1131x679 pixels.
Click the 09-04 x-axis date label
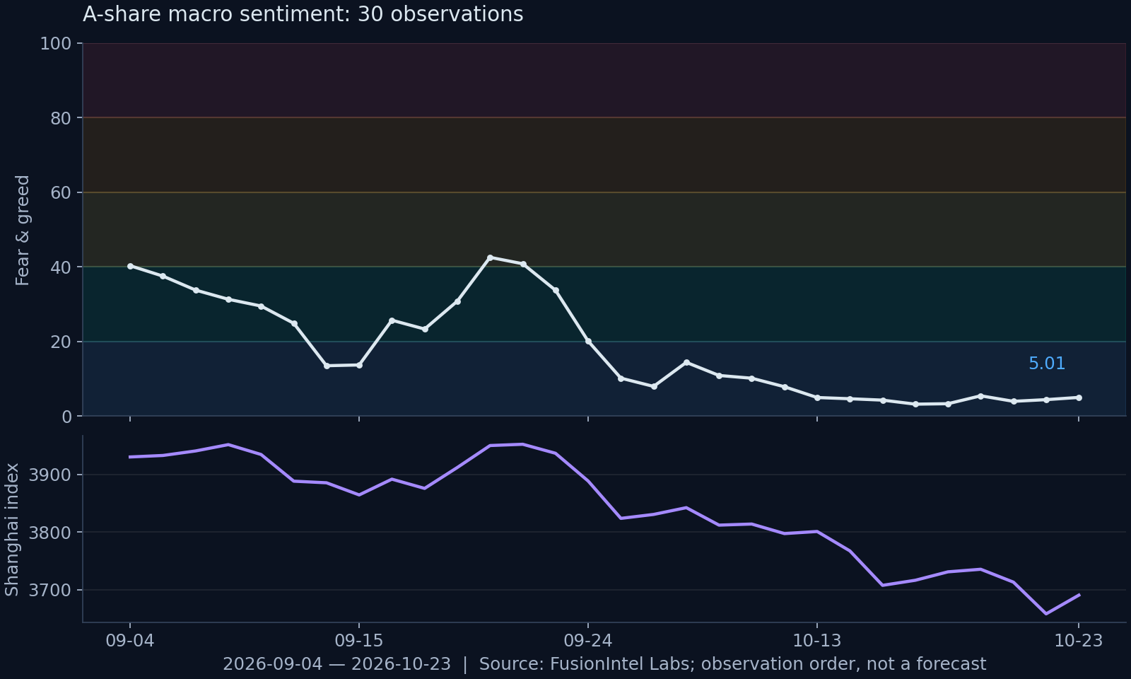pos(130,641)
